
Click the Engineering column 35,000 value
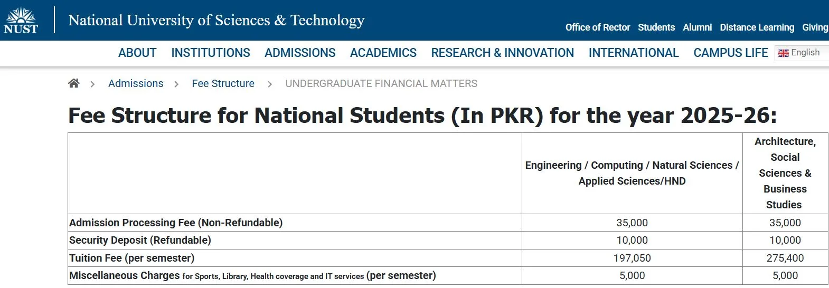point(632,223)
